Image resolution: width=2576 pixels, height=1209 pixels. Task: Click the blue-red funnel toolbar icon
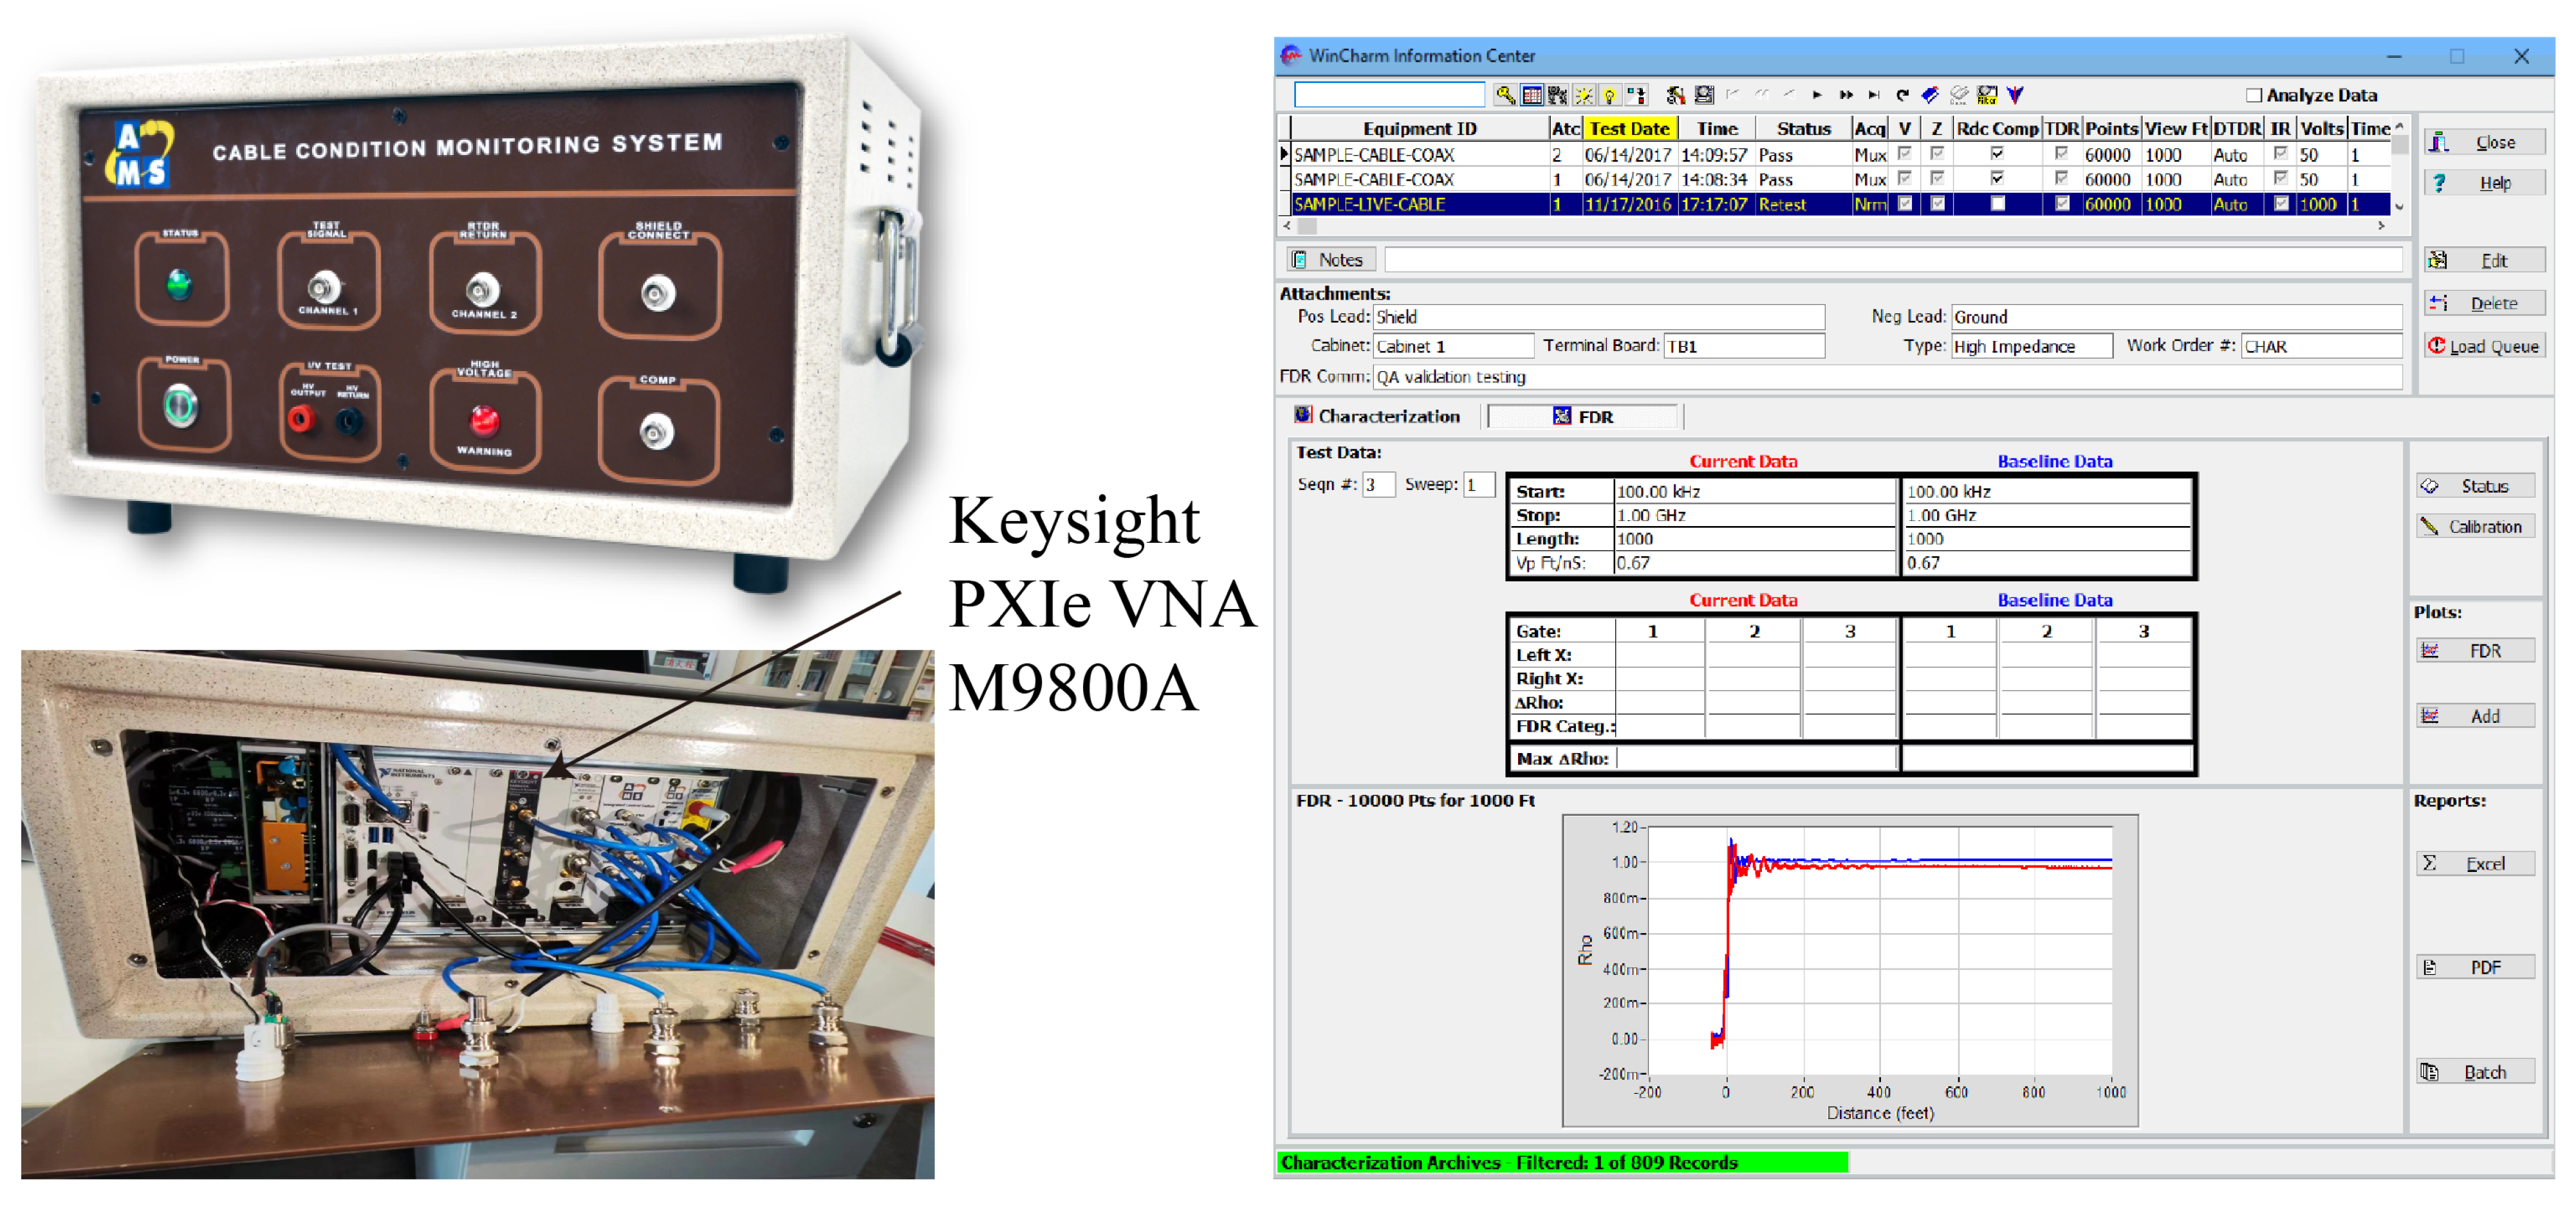[2015, 95]
